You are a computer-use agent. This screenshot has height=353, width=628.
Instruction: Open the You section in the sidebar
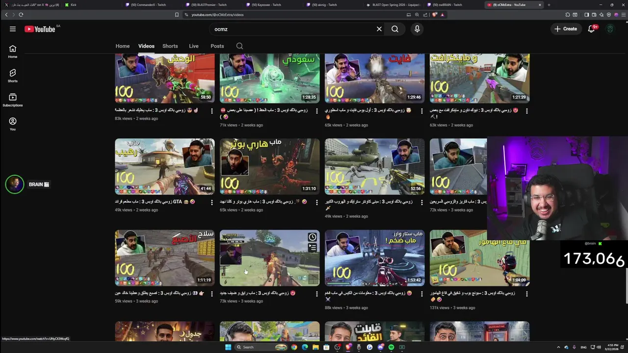[x=13, y=124]
